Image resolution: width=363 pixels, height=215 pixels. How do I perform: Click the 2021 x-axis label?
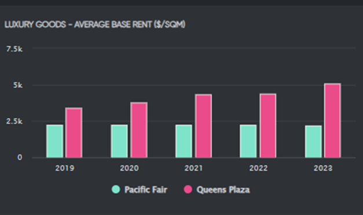[x=193, y=168]
